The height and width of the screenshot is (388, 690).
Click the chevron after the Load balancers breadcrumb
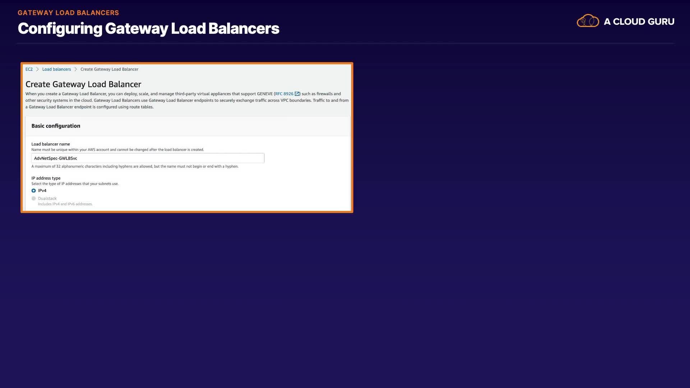coord(76,69)
